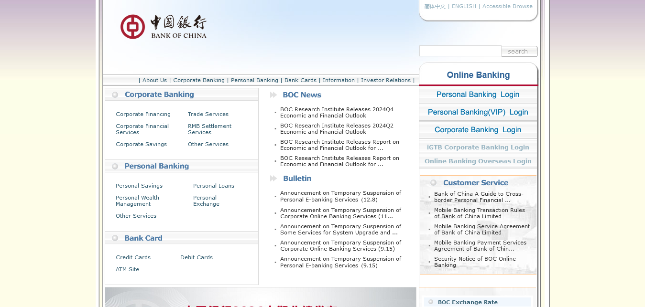The width and height of the screenshot is (645, 307).
Task: Open Security Notice of BOC Online Banking
Action: (x=475, y=262)
